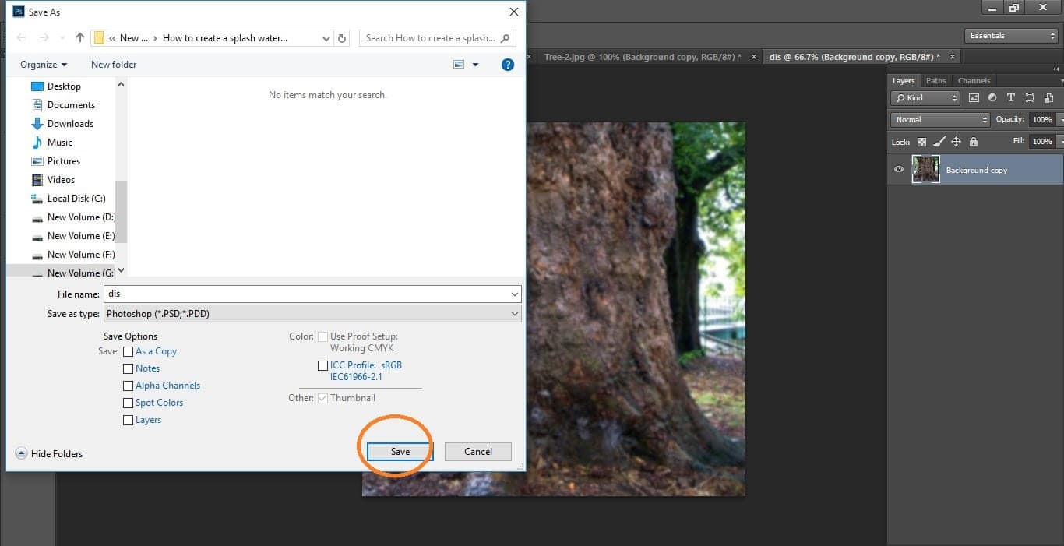
Task: Lock all attributes using the padlock icon
Action: pyautogui.click(x=974, y=141)
